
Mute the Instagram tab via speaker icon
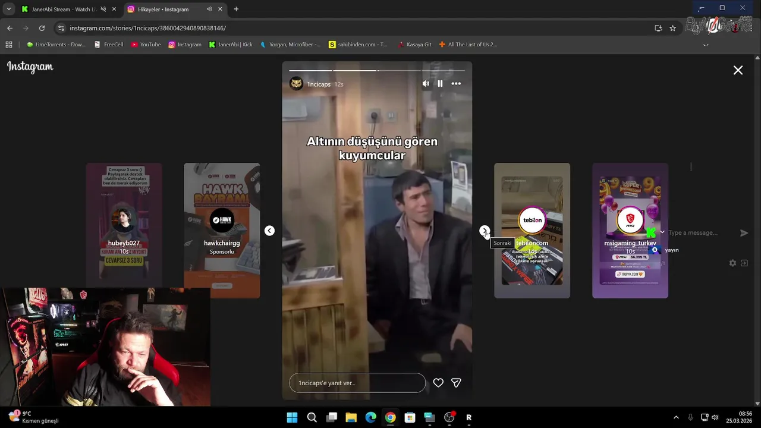click(209, 10)
